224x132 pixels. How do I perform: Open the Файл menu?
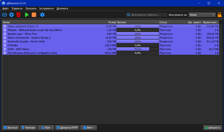[x=5, y=8]
